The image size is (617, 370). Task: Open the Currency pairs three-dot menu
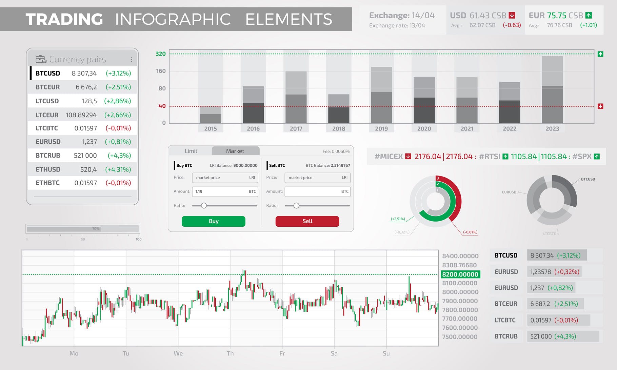[x=132, y=59]
